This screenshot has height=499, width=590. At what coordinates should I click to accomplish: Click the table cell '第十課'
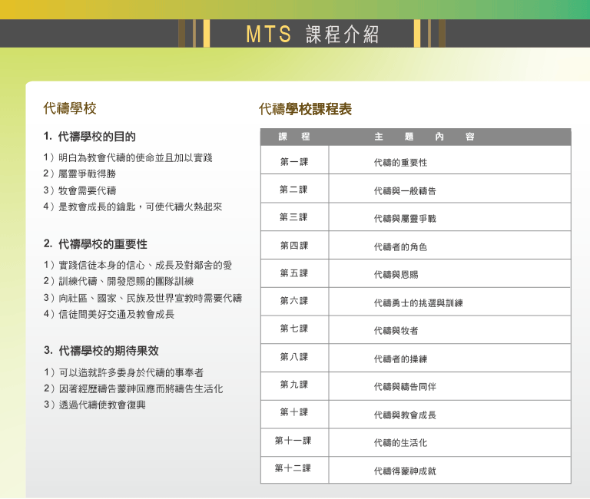294,412
